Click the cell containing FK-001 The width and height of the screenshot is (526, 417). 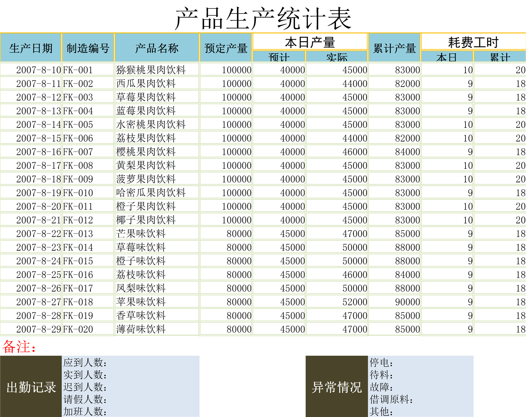tap(78, 70)
